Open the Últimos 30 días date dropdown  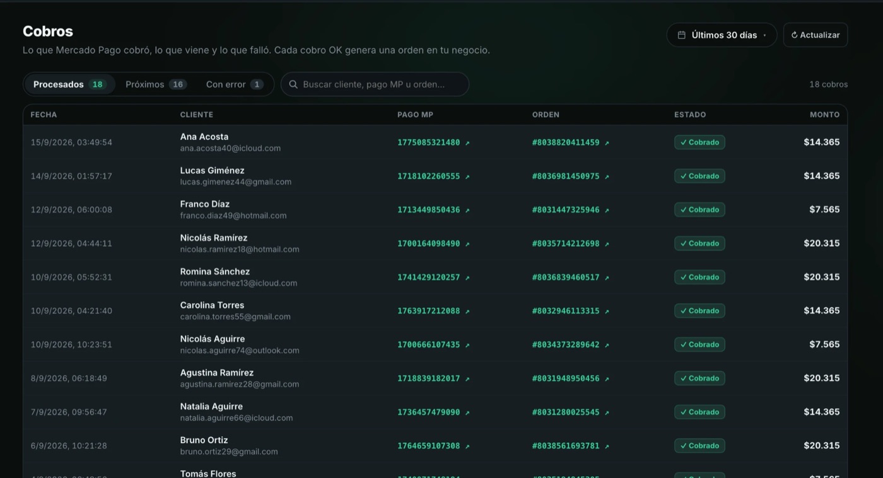(722, 35)
